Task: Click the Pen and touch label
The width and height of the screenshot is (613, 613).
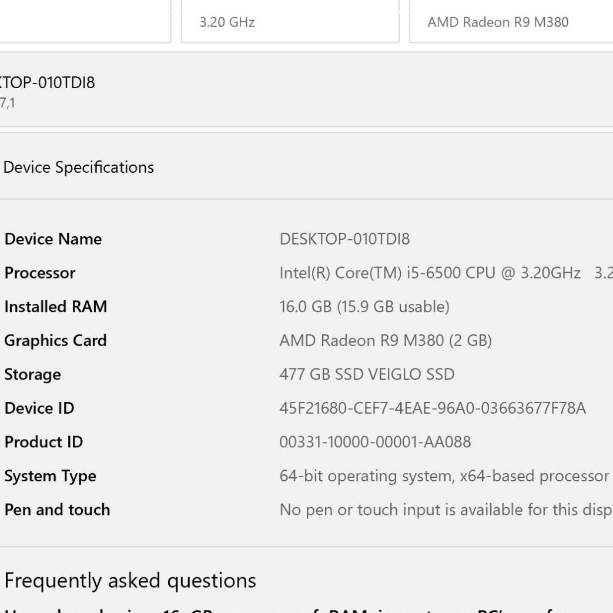Action: pyautogui.click(x=57, y=509)
